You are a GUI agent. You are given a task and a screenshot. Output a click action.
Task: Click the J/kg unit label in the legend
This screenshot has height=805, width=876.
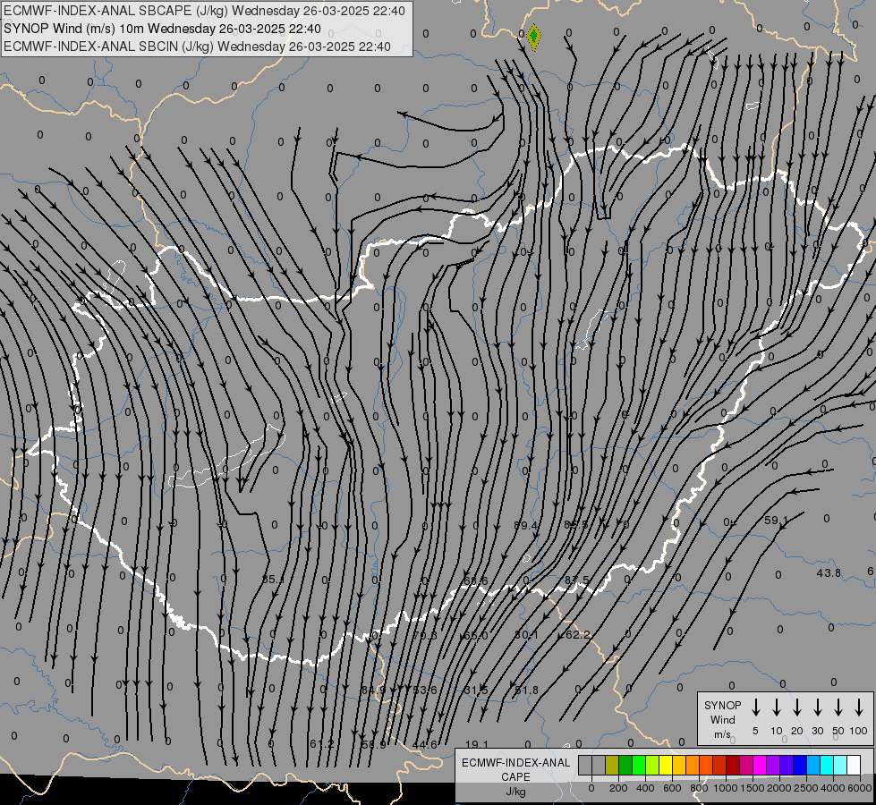click(515, 792)
